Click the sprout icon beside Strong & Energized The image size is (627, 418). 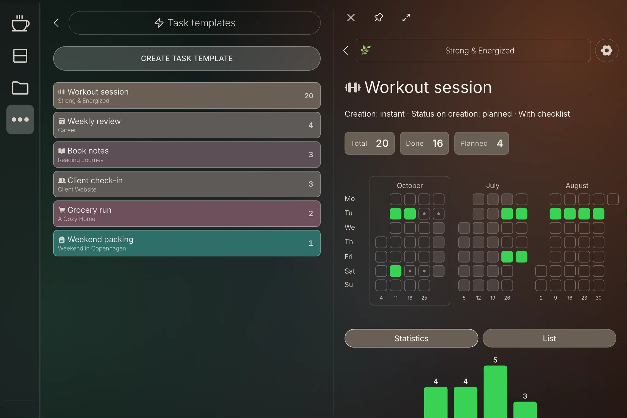coord(366,50)
